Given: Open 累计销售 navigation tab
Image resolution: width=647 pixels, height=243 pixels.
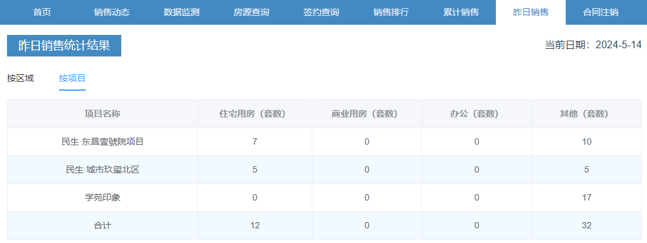Looking at the screenshot, I should [461, 13].
